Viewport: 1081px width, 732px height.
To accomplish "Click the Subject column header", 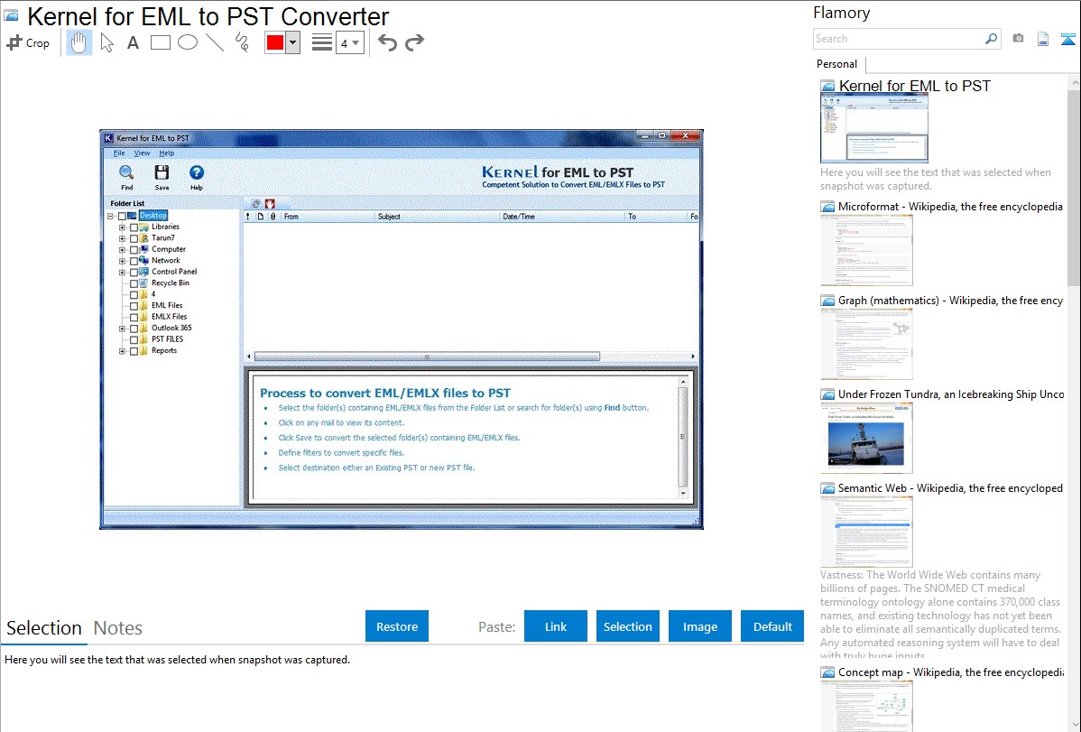I will (437, 217).
